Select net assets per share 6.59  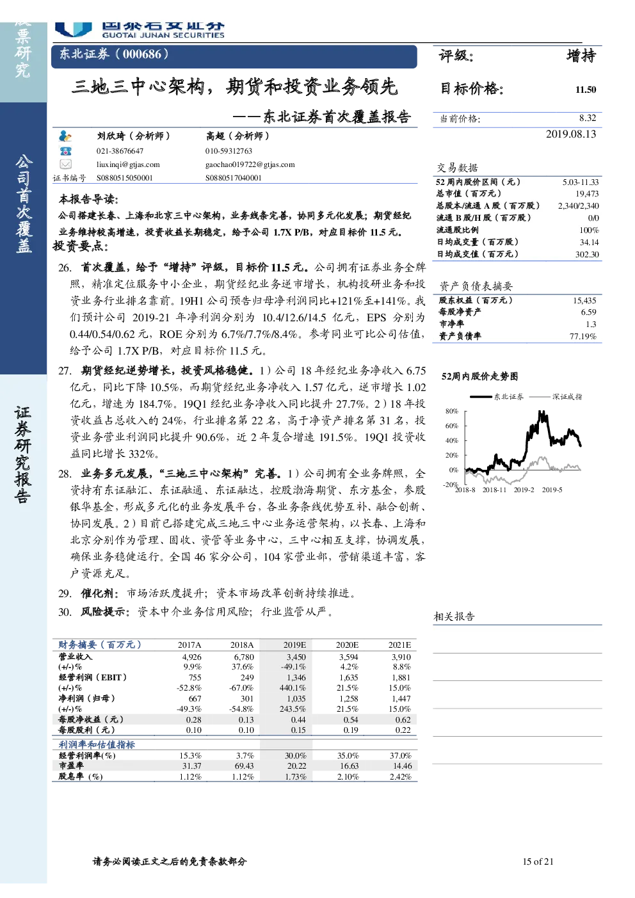coord(589,312)
